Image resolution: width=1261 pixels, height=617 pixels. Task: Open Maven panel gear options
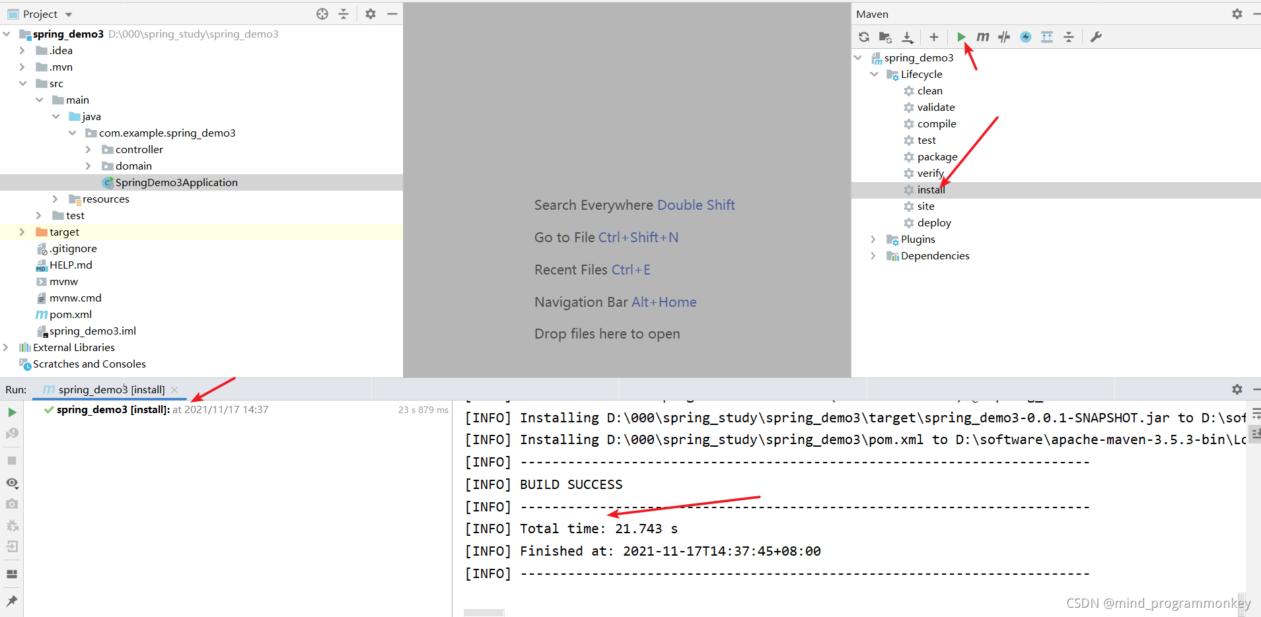click(x=1237, y=14)
